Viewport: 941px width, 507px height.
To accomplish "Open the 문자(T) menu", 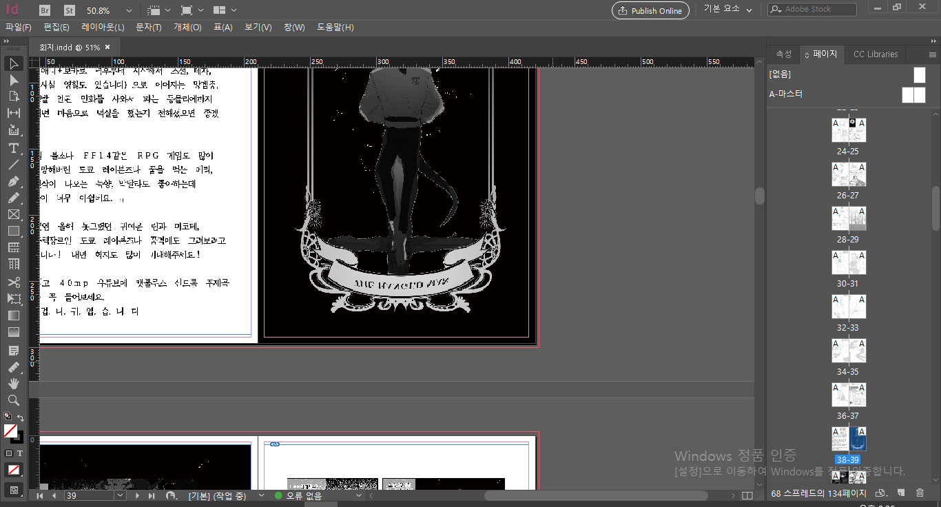I will (149, 28).
